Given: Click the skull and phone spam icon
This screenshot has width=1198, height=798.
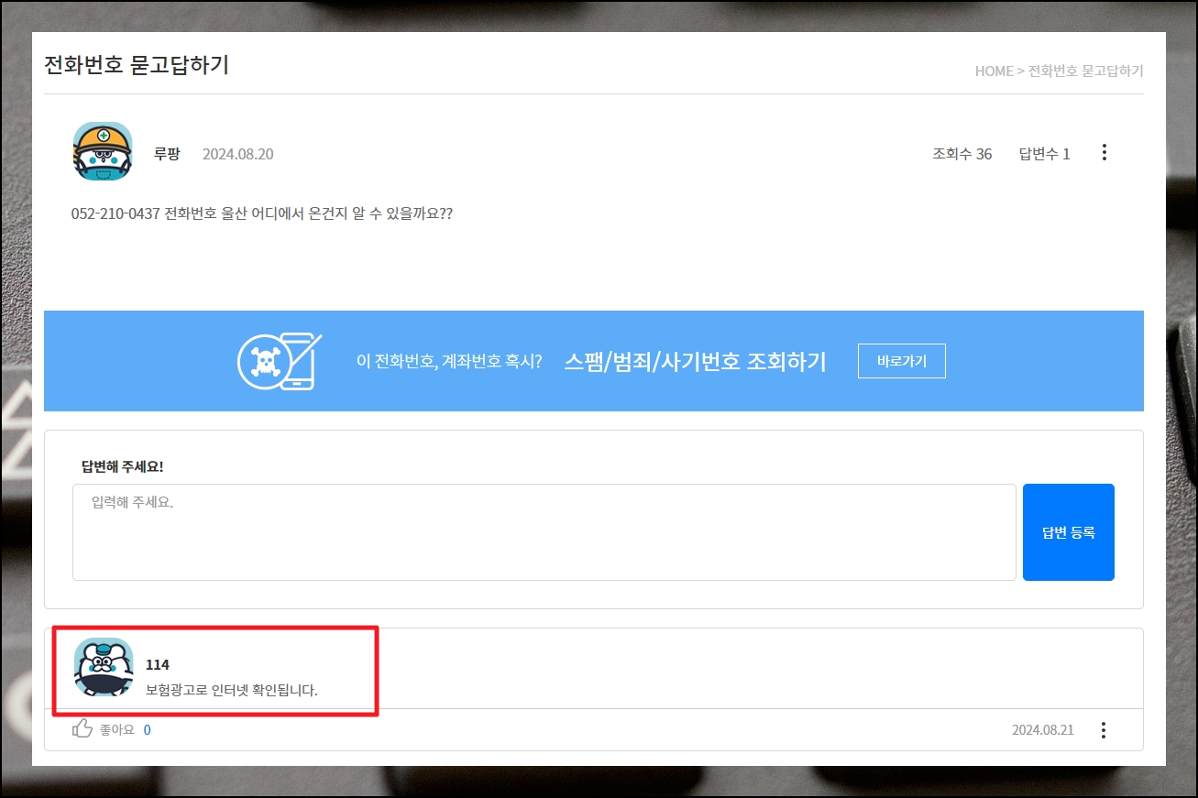Looking at the screenshot, I should [280, 361].
